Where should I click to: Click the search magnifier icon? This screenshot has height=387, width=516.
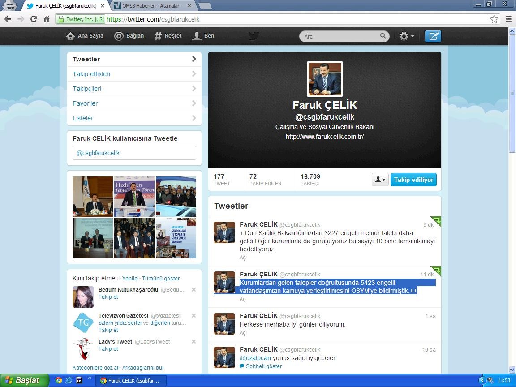[383, 36]
